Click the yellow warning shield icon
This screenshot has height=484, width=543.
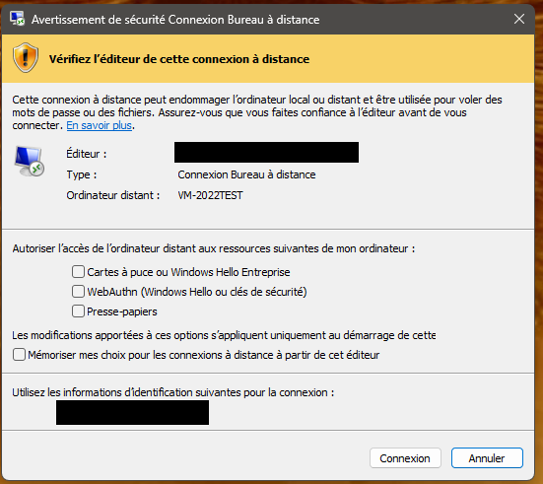26,58
